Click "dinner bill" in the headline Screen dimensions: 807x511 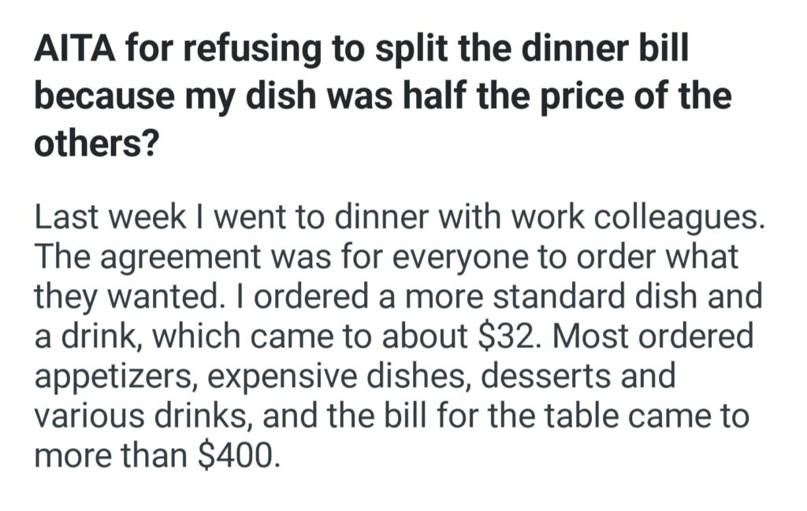point(604,50)
